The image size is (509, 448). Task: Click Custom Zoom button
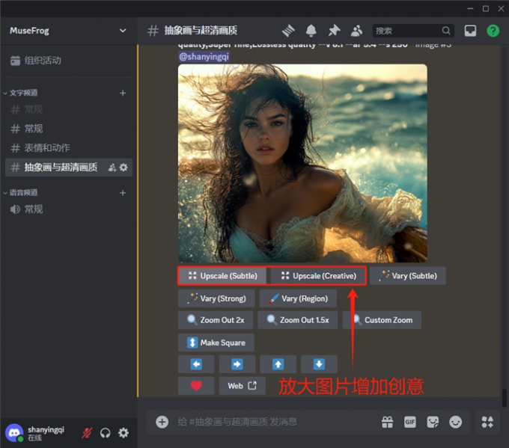point(382,320)
